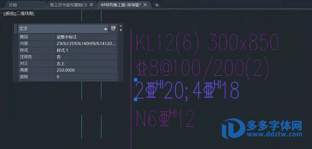312x149 pixels.
Task: Click the 俯视 view control label
Action: coord(10,13)
